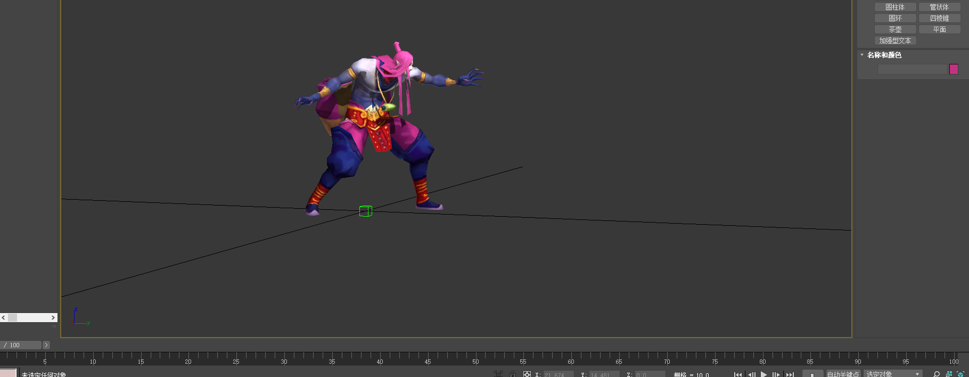The height and width of the screenshot is (377, 969).
Task: Click the left panel scroll right arrow
Action: click(53, 317)
